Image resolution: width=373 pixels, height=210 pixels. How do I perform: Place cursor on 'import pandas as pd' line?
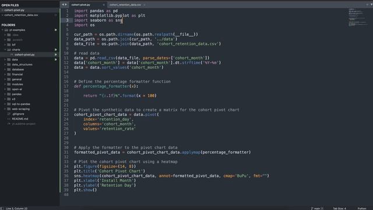(96, 10)
